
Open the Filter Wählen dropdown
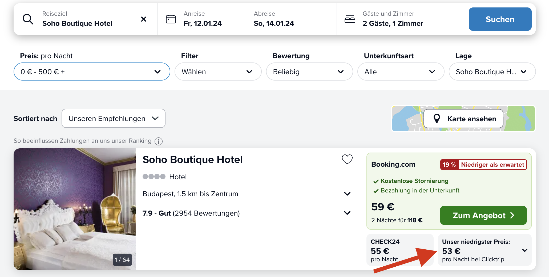218,72
